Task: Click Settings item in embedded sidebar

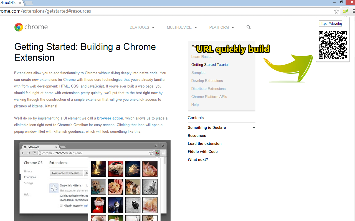Action: click(x=28, y=183)
